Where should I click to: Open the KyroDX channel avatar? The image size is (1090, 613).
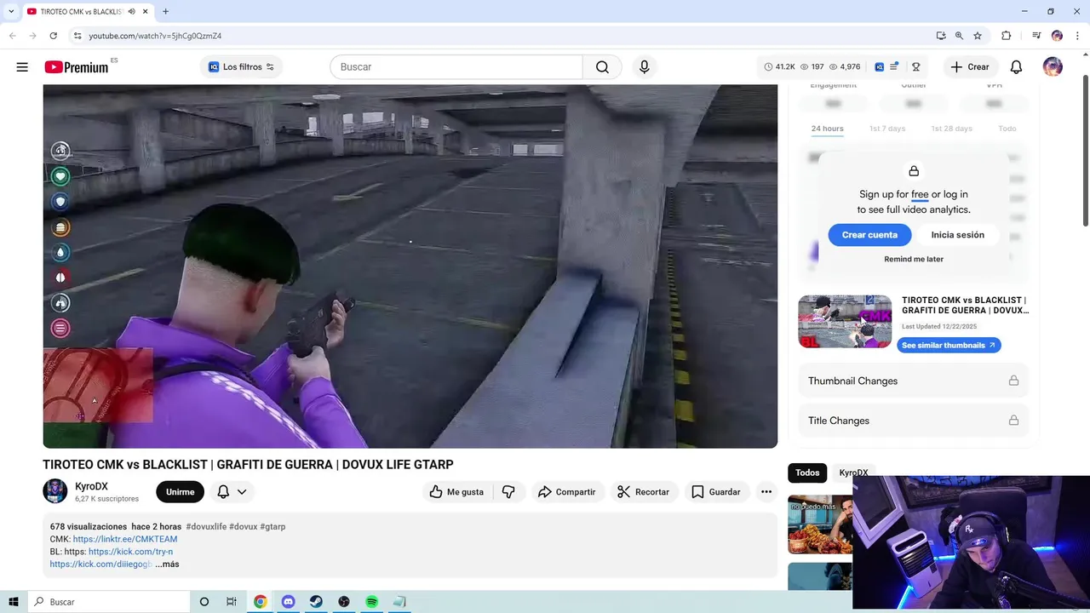tap(55, 491)
